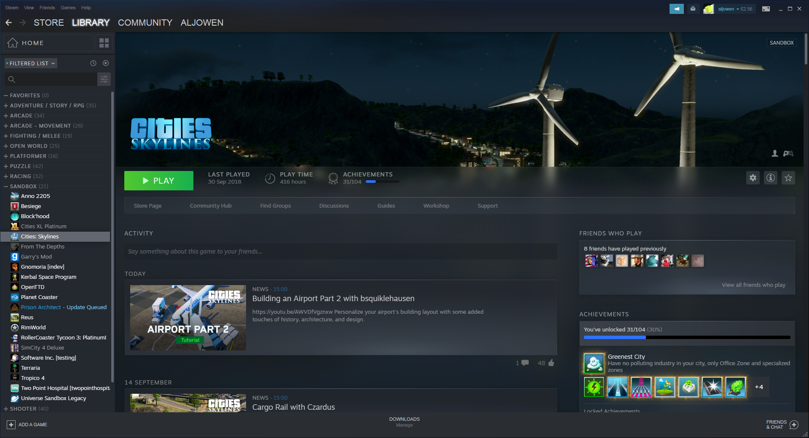Open advanced filter settings sliders icon

(x=104, y=79)
